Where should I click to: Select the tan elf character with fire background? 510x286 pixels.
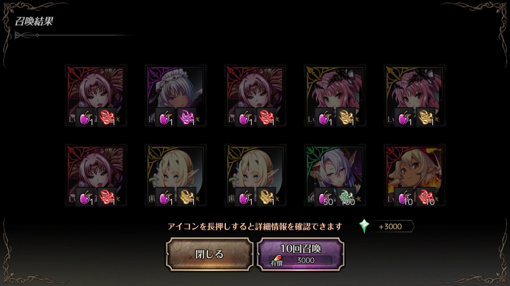tap(415, 175)
